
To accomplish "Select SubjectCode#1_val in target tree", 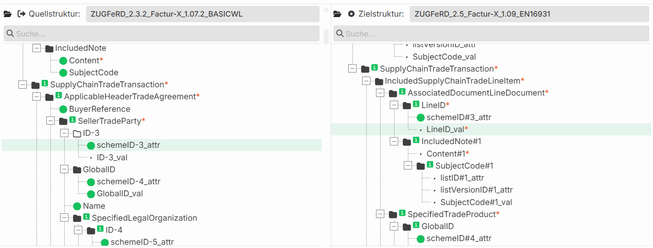I will (x=476, y=202).
